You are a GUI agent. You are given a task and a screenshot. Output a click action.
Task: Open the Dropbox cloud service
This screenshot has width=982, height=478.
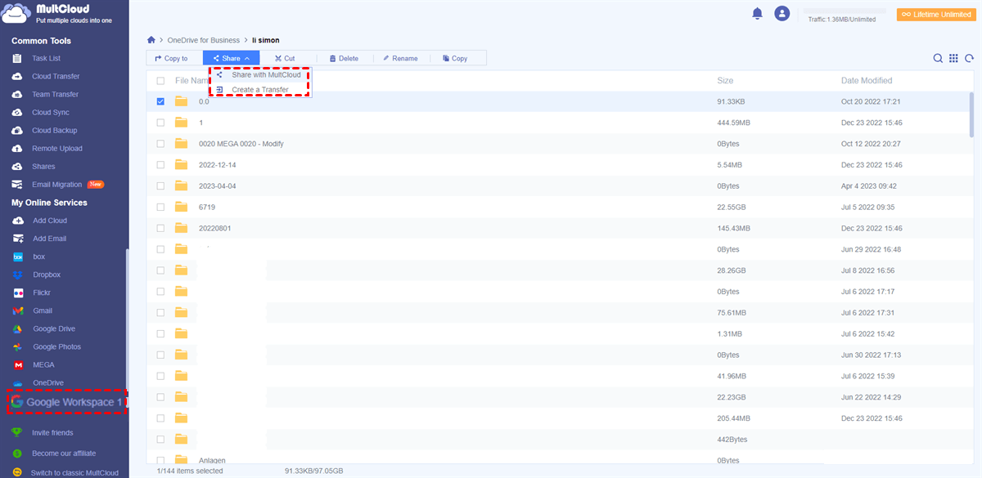pos(47,275)
